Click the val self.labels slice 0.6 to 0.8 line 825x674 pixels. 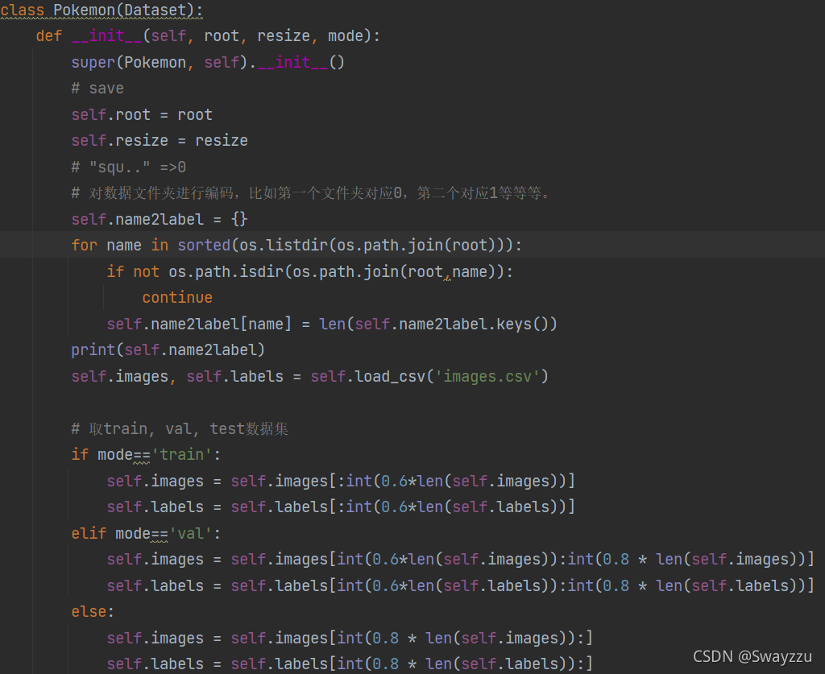click(x=460, y=585)
